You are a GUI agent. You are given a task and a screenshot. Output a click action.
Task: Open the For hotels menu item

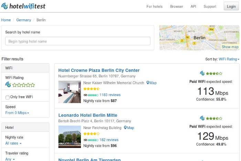[x=155, y=7]
